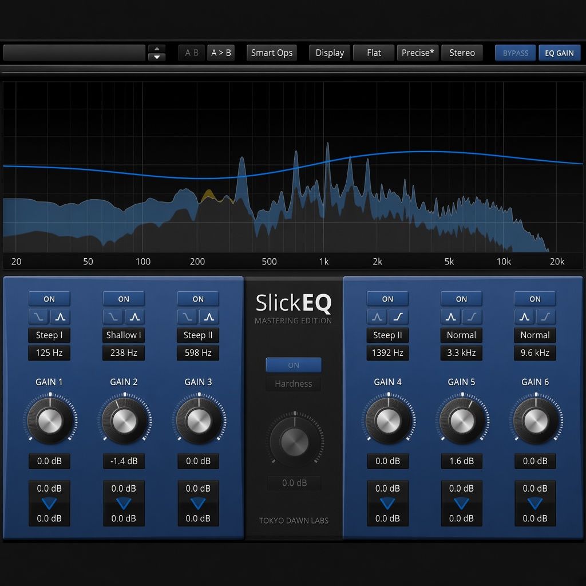Click blue triangle meter under Gain 1
Image resolution: width=586 pixels, height=586 pixels.
coord(49,504)
